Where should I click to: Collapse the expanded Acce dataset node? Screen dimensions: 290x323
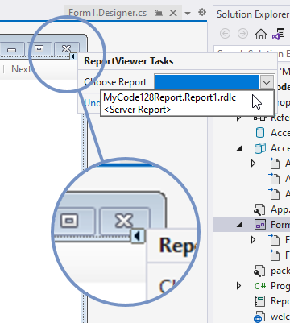click(239, 148)
